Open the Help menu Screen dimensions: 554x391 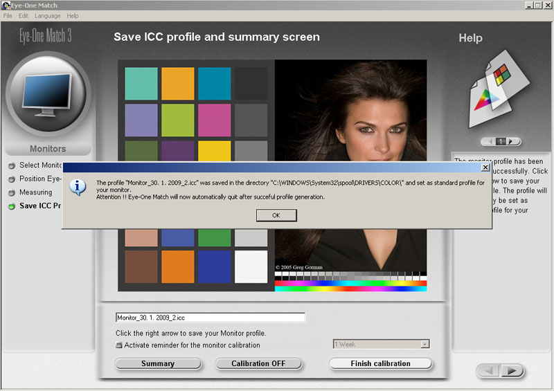(73, 16)
